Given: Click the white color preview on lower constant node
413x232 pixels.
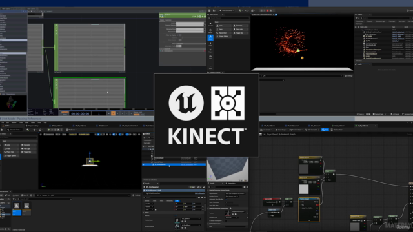Looking at the screenshot, I should click(x=304, y=189).
